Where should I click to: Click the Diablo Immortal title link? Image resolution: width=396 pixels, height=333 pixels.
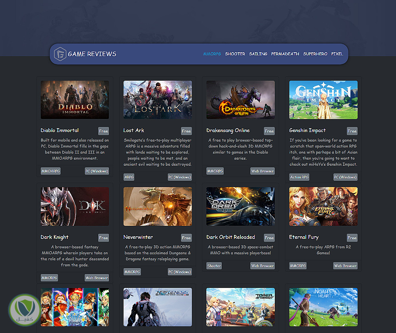pyautogui.click(x=60, y=131)
